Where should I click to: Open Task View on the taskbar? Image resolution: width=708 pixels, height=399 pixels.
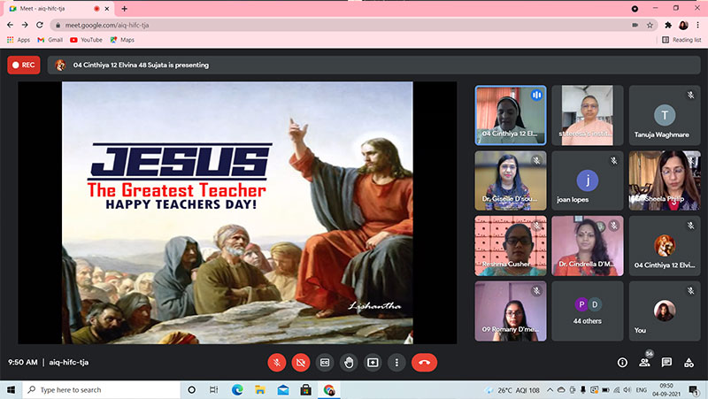pyautogui.click(x=213, y=389)
